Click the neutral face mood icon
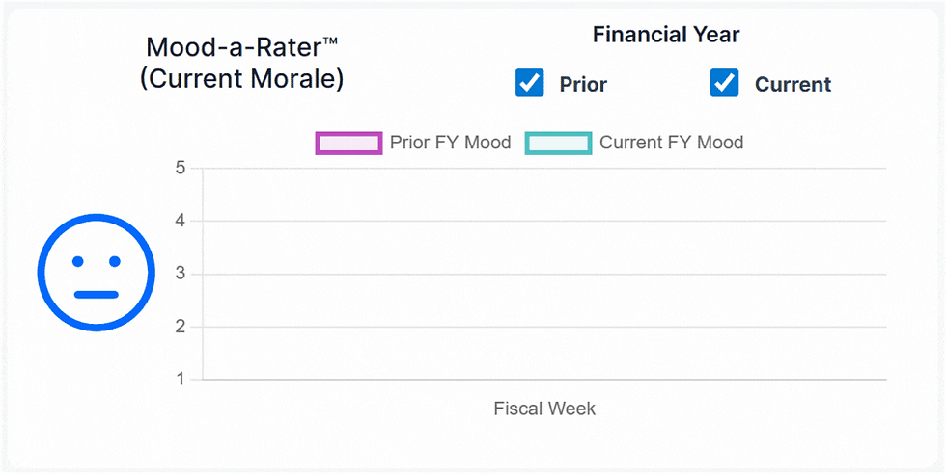 [96, 273]
